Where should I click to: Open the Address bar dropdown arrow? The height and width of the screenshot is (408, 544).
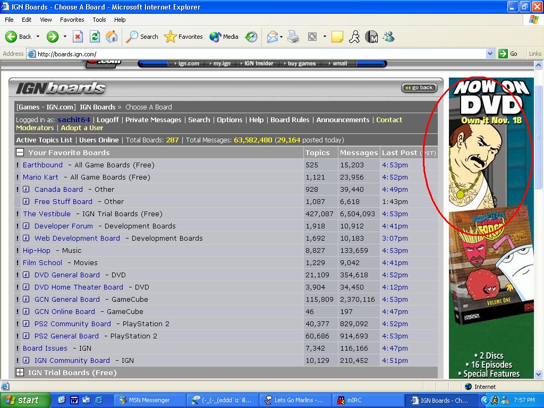(490, 54)
